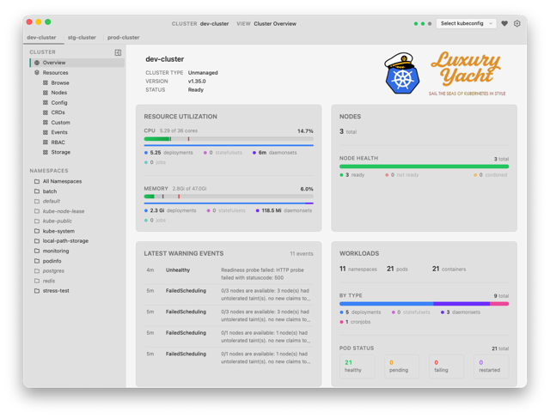This screenshot has width=550, height=418.
Task: Click the Unhealthy warning event row
Action: tap(229, 274)
